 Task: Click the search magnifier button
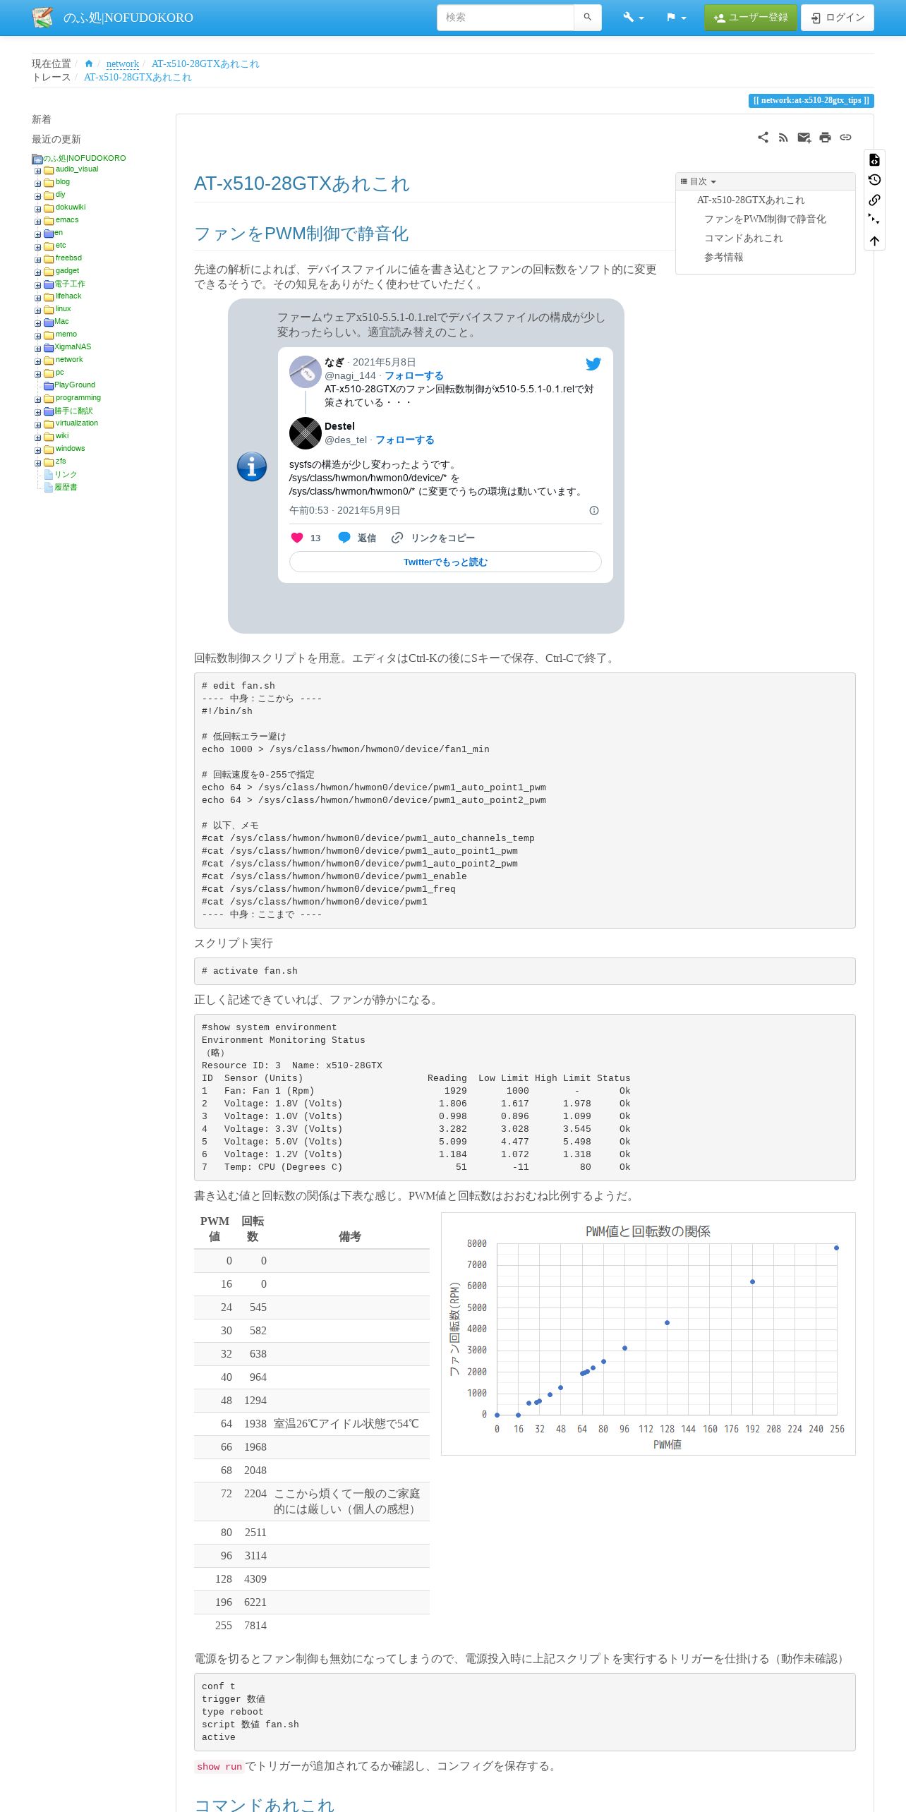(587, 18)
